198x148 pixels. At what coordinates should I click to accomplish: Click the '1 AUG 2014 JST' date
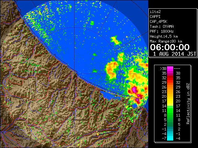coord(174,54)
